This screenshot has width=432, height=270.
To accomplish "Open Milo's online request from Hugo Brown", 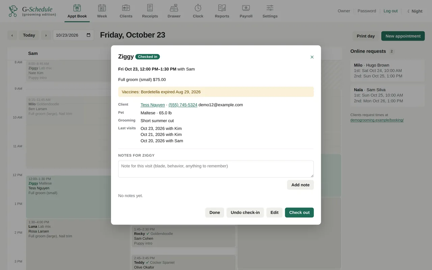I will click(387, 71).
